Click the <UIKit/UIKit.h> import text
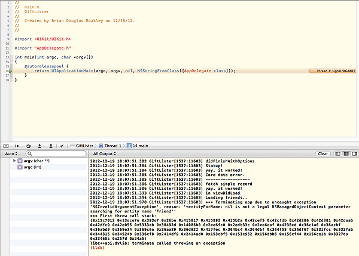359x256 pixels. coord(53,39)
